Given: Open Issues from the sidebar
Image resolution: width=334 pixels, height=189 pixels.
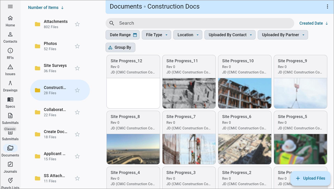Looking at the screenshot, I should (x=10, y=70).
